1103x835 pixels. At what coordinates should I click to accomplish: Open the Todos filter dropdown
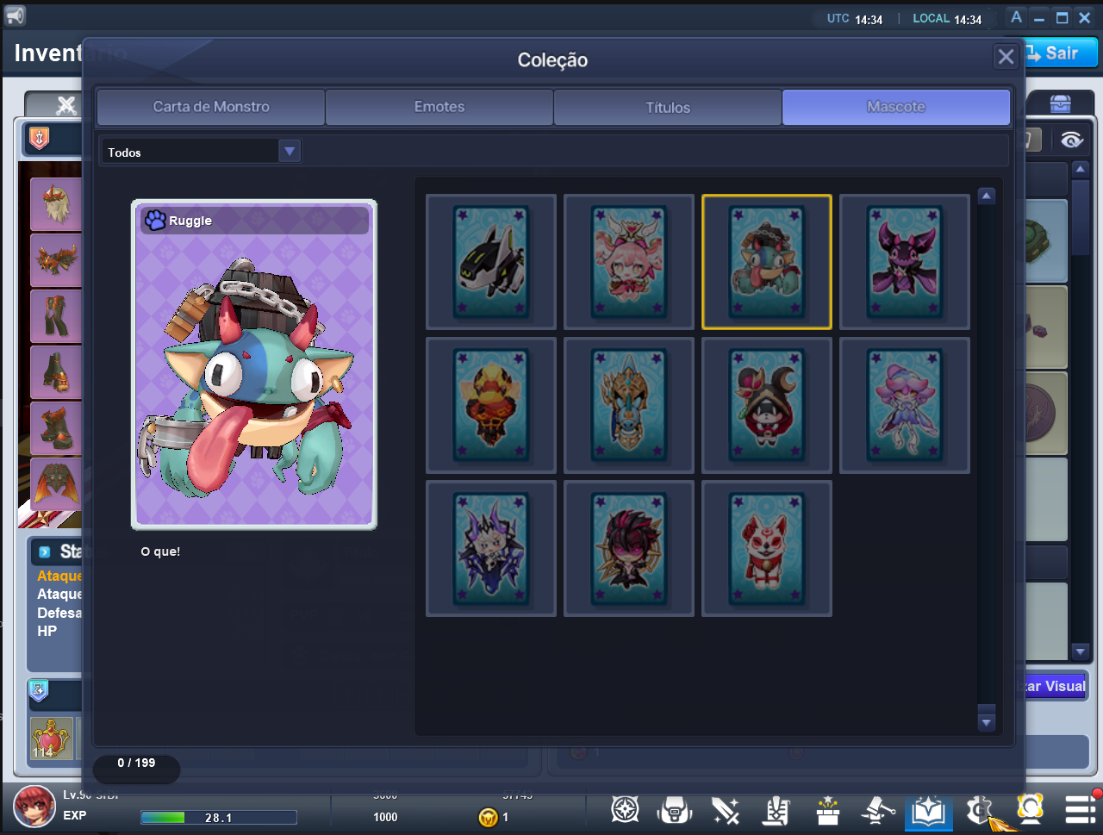click(200, 152)
